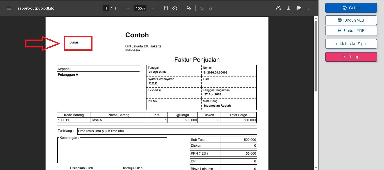This screenshot has height=170, width=384.
Task: Click the PDF vertical scrollbar thumb
Action: pos(316,56)
